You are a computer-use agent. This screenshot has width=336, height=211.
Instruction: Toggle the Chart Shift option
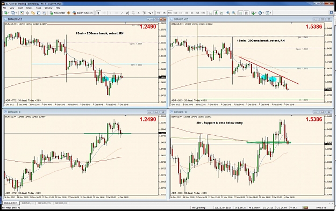coord(246,13)
